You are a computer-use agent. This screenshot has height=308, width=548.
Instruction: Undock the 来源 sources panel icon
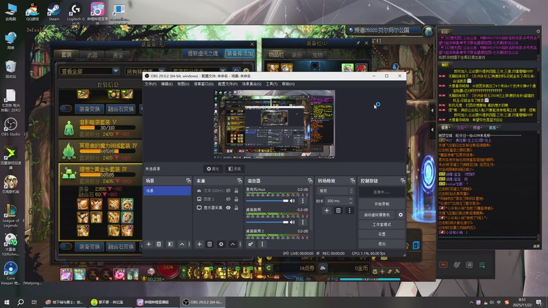[239, 181]
